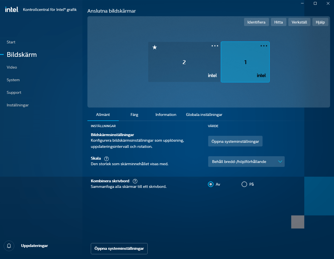Viewport: 334px width, 259px height.
Task: Enable Kombinera skrivbord by selecting På
Action: [243, 184]
